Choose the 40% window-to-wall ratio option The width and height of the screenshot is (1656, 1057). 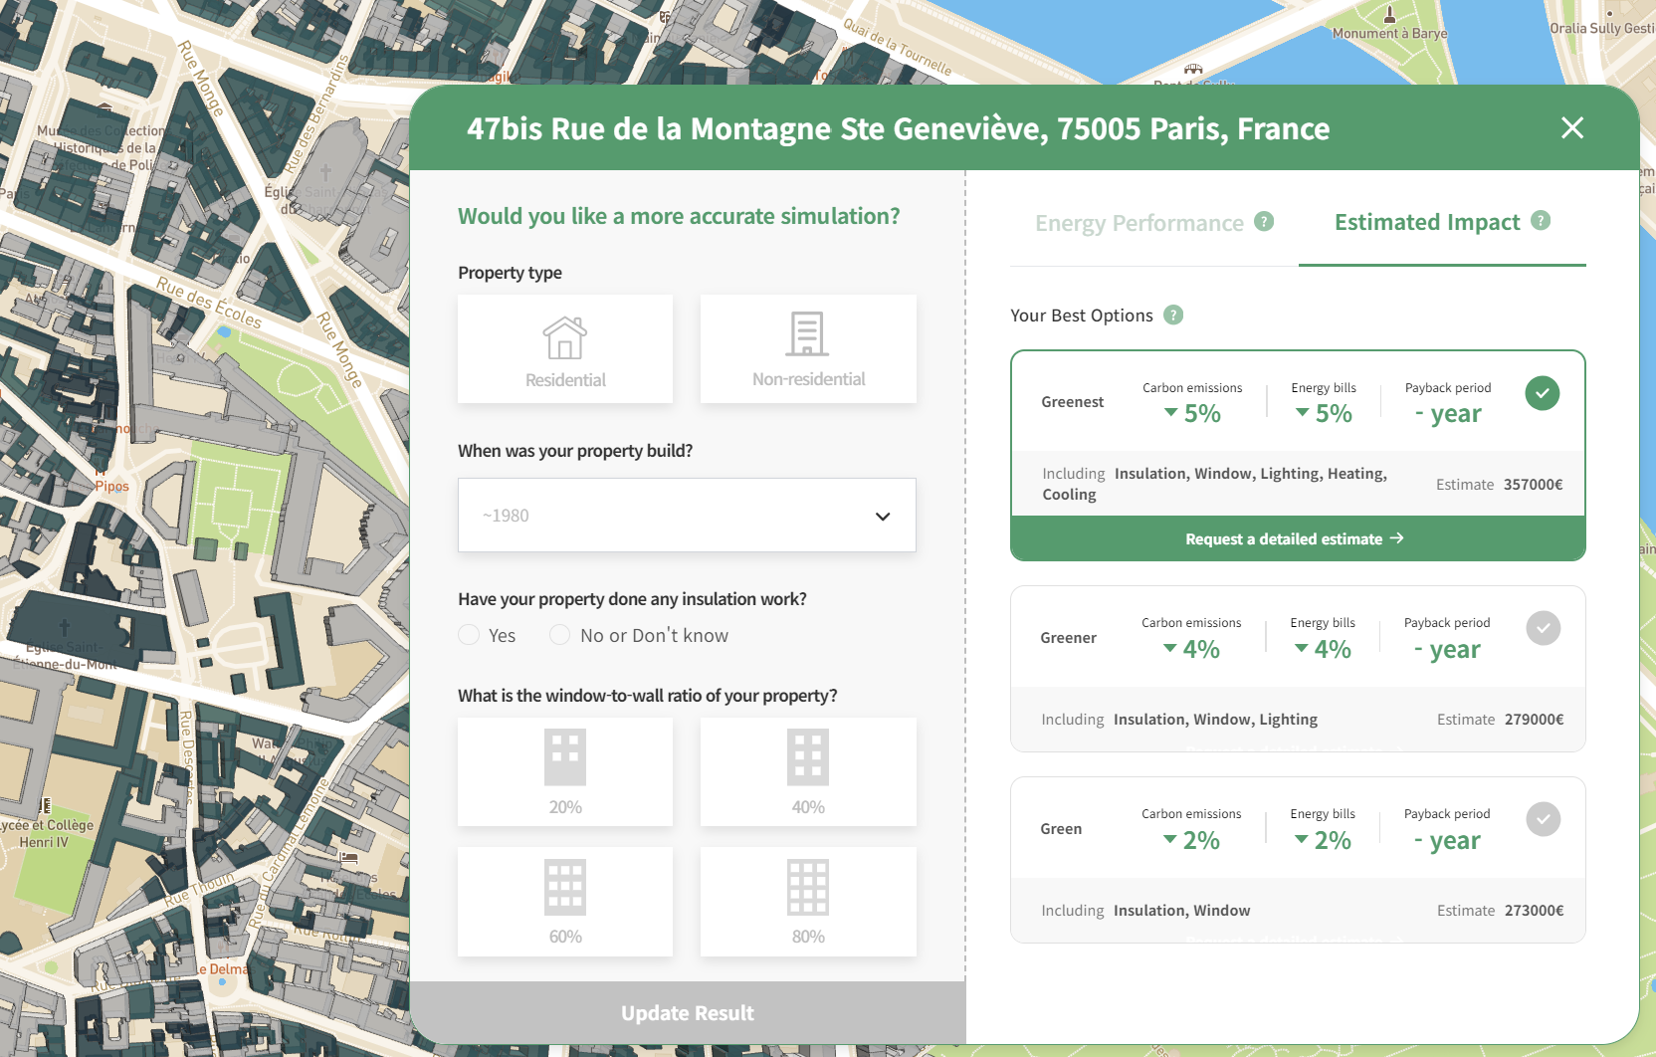808,771
